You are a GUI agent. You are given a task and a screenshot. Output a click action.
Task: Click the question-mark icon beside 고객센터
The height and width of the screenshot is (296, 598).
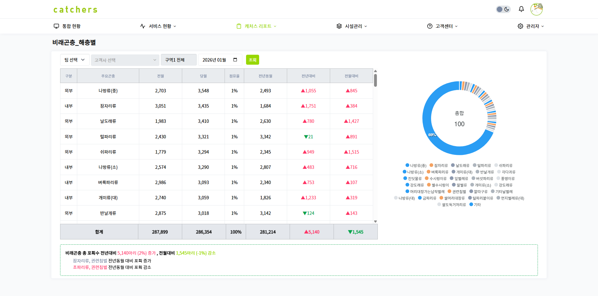point(430,26)
